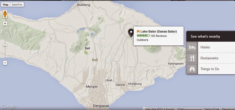Screen dimensions: 235x110
Task: Click the See what's nearby header
Action: (211, 36)
